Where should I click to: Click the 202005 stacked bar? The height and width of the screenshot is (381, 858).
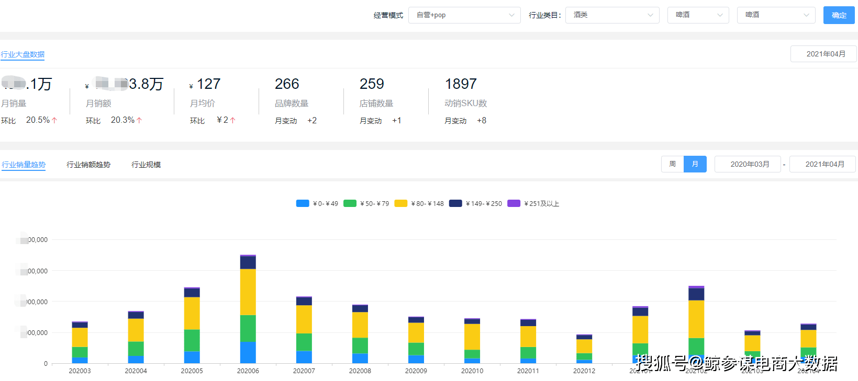coord(192,325)
